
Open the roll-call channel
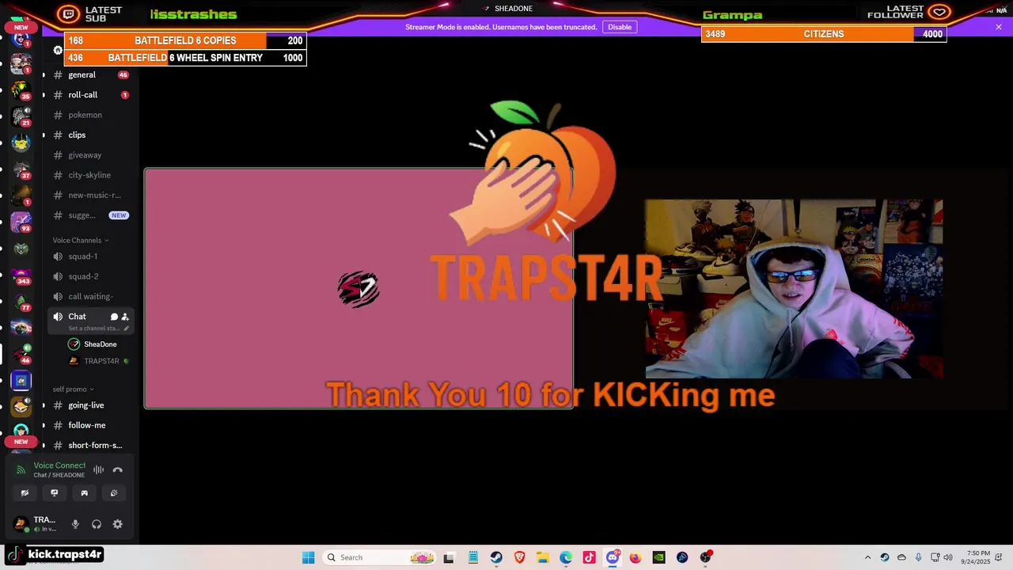point(90,95)
